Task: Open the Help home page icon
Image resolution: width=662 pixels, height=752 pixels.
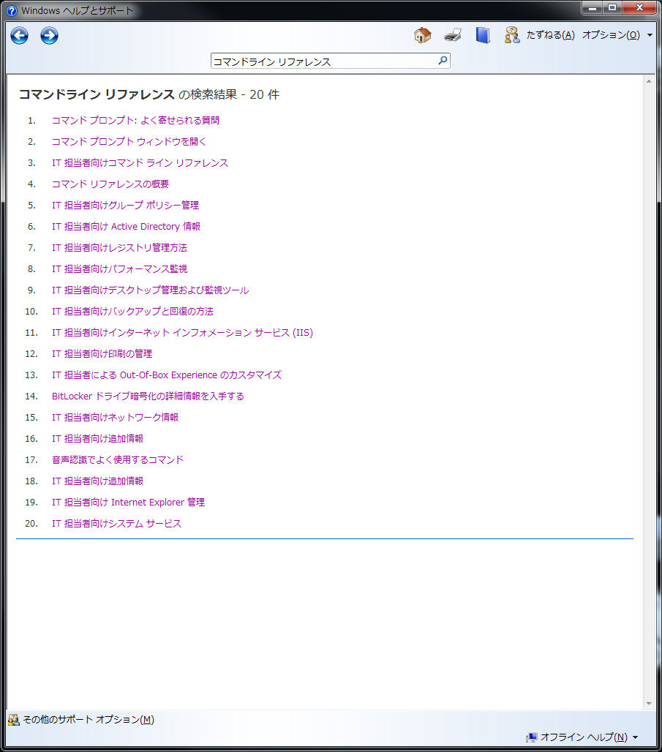Action: pyautogui.click(x=423, y=35)
